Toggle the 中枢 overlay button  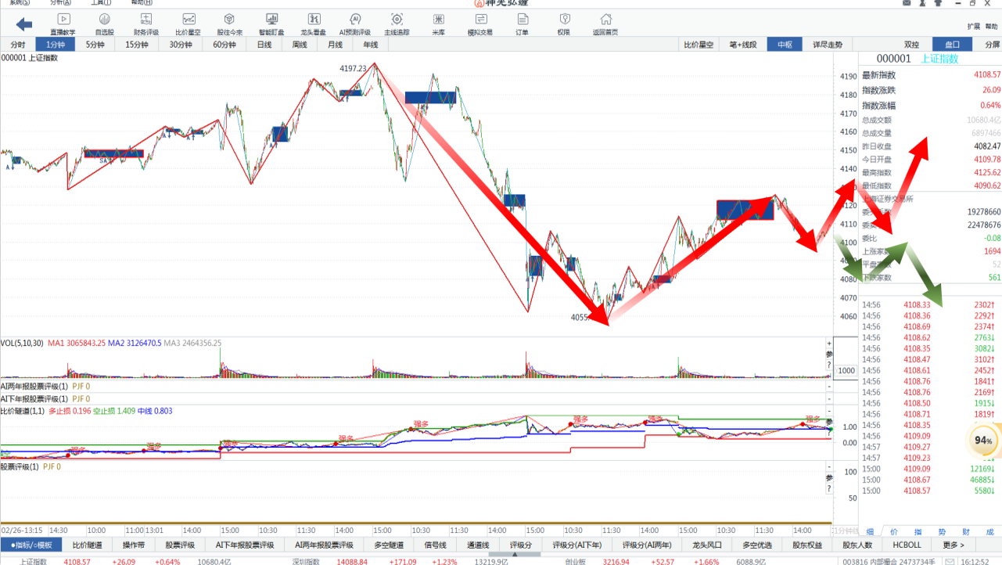785,45
